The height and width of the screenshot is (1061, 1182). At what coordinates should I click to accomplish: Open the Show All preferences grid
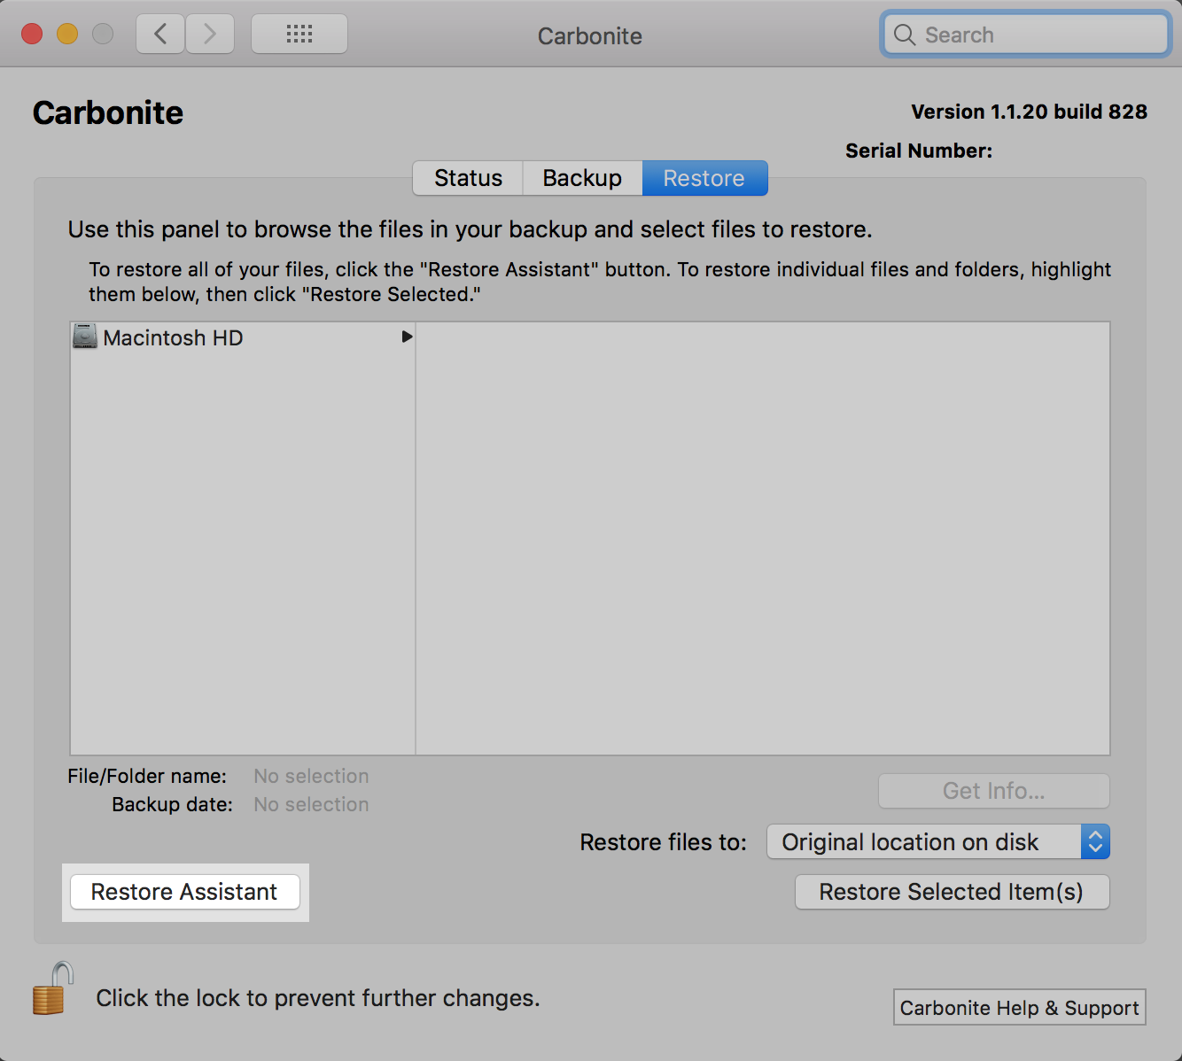299,35
